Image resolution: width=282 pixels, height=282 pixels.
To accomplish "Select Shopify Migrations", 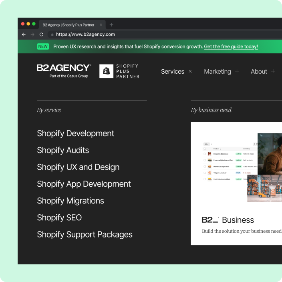I will 70,201.
